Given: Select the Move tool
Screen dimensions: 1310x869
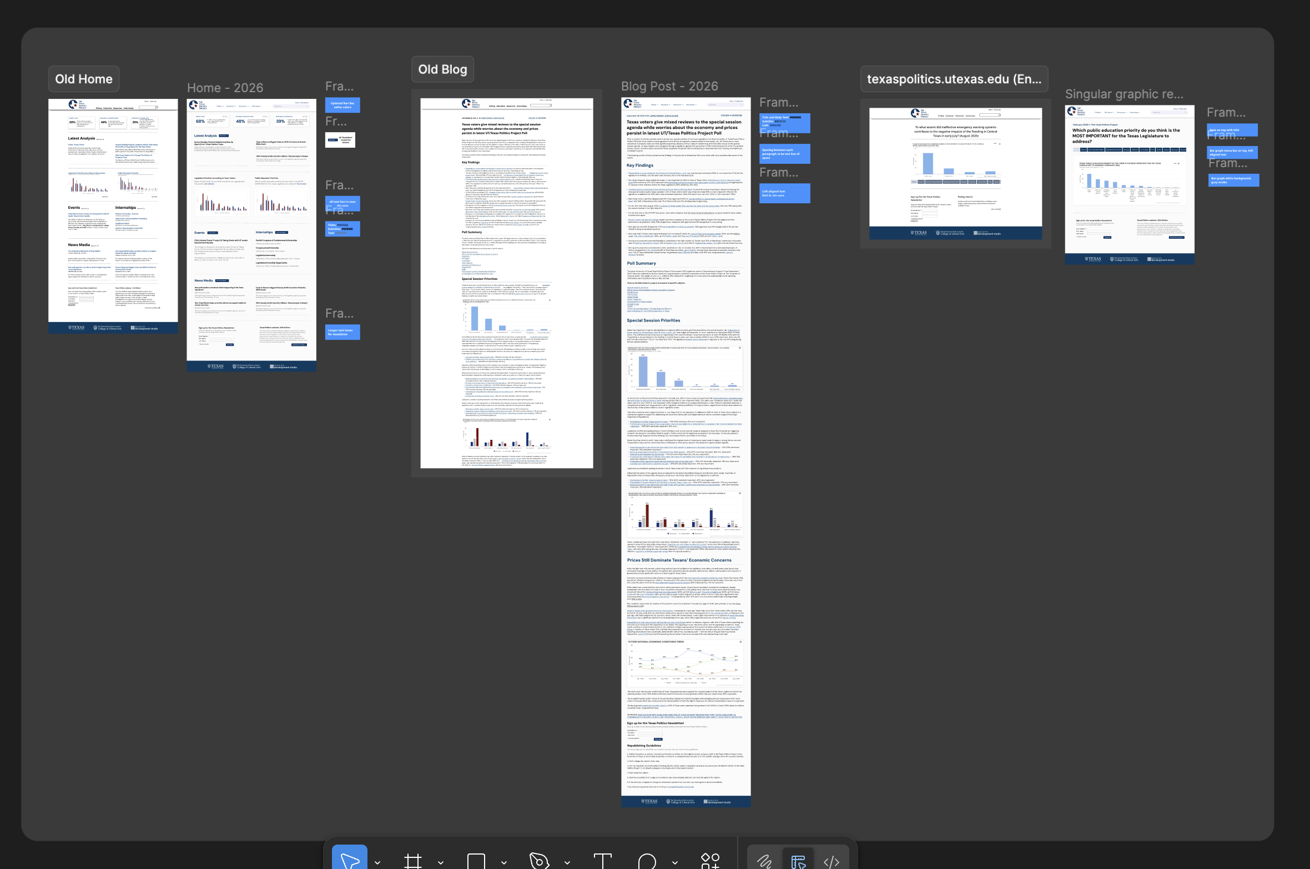Looking at the screenshot, I should coord(349,860).
